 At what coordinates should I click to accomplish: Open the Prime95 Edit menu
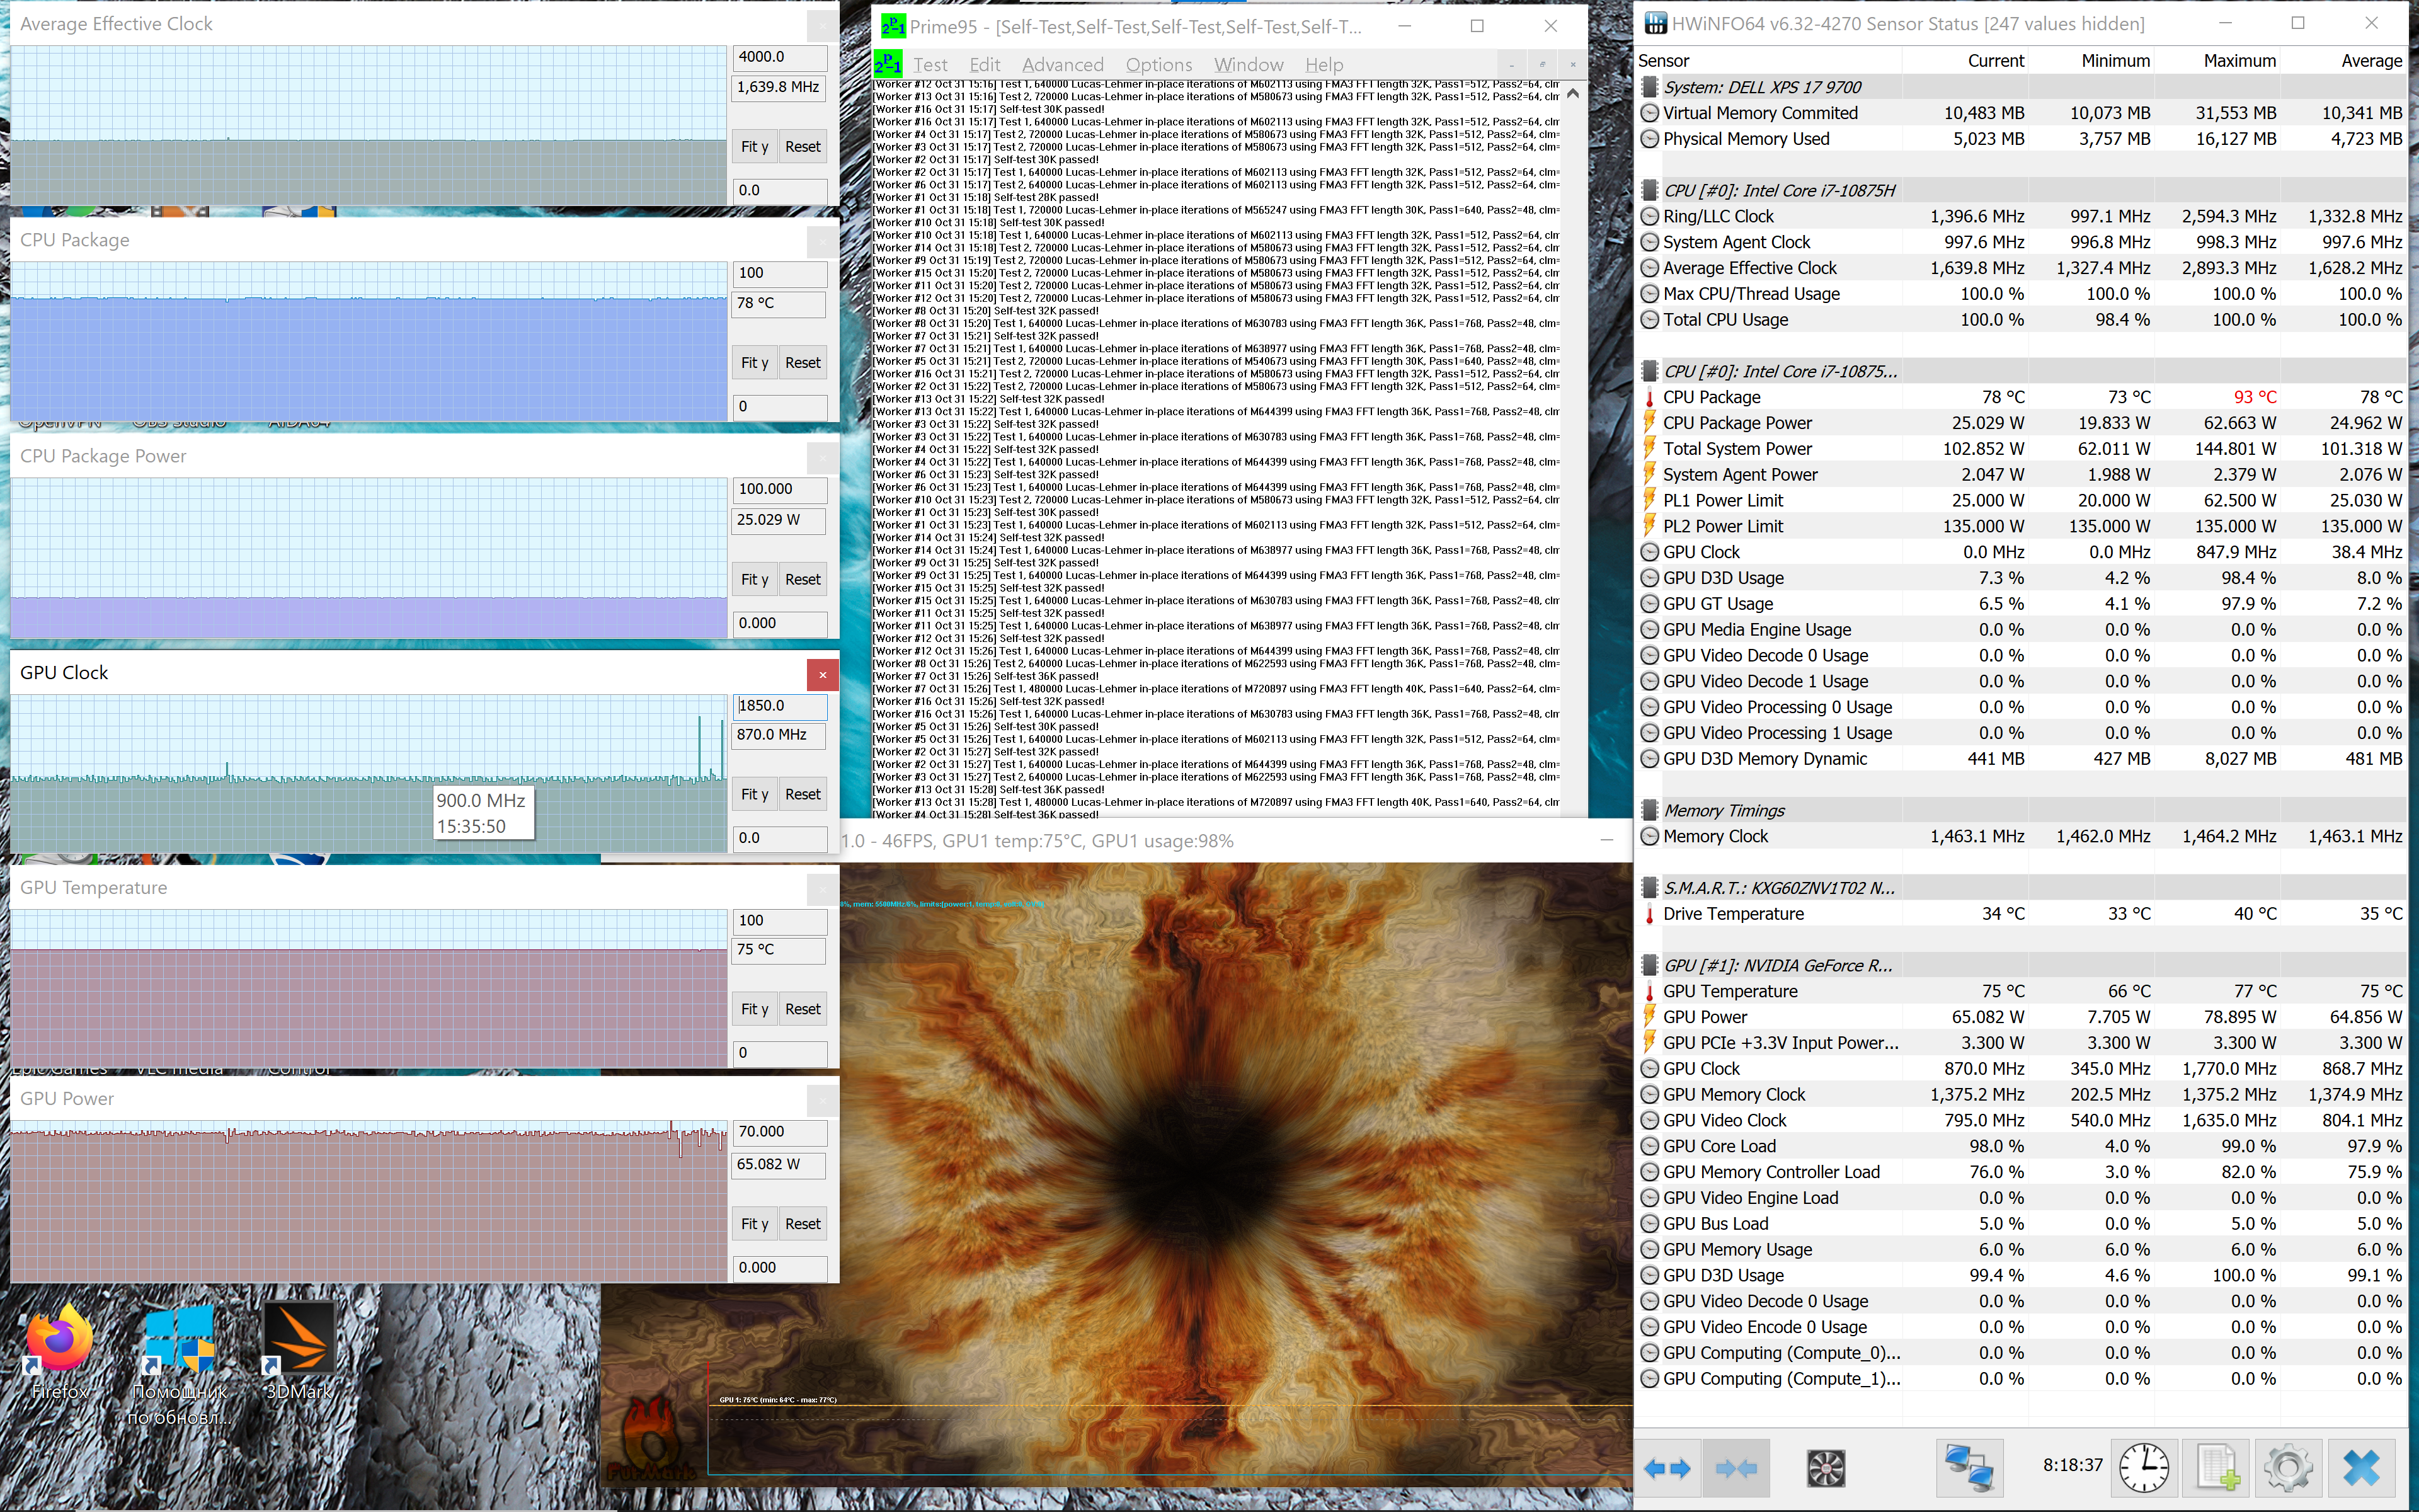[985, 65]
